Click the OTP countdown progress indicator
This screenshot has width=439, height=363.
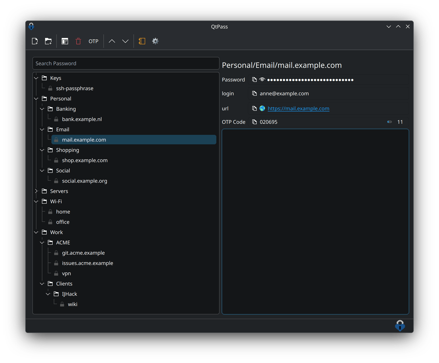click(390, 122)
